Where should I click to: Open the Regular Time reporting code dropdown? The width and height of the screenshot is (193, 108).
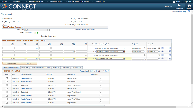pyautogui.click(x=111, y=59)
